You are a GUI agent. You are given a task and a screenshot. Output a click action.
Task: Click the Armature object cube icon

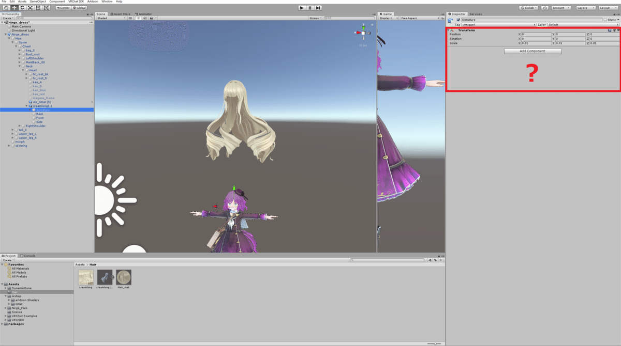pyautogui.click(x=451, y=20)
